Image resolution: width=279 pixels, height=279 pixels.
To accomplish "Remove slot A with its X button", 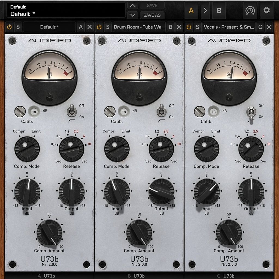I will coord(89,27).
